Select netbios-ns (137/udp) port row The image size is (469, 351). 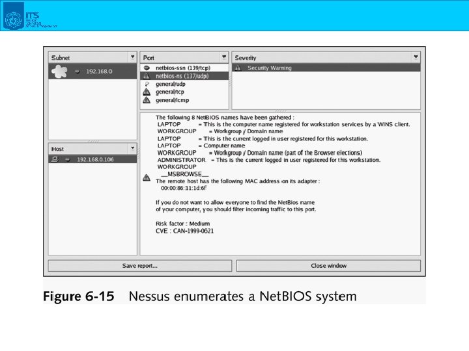(184, 76)
